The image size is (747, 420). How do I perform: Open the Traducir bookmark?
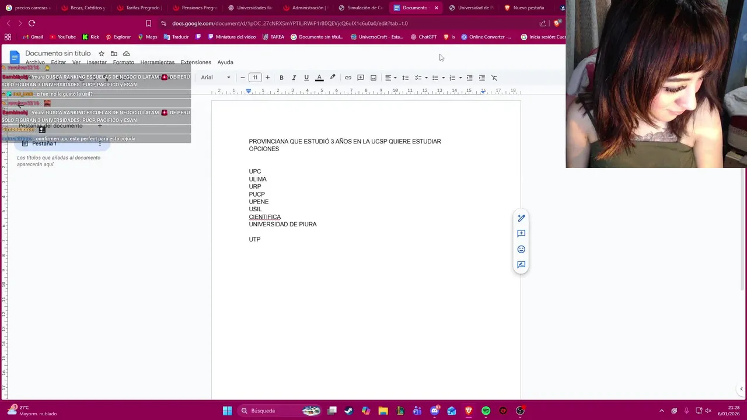pos(176,37)
